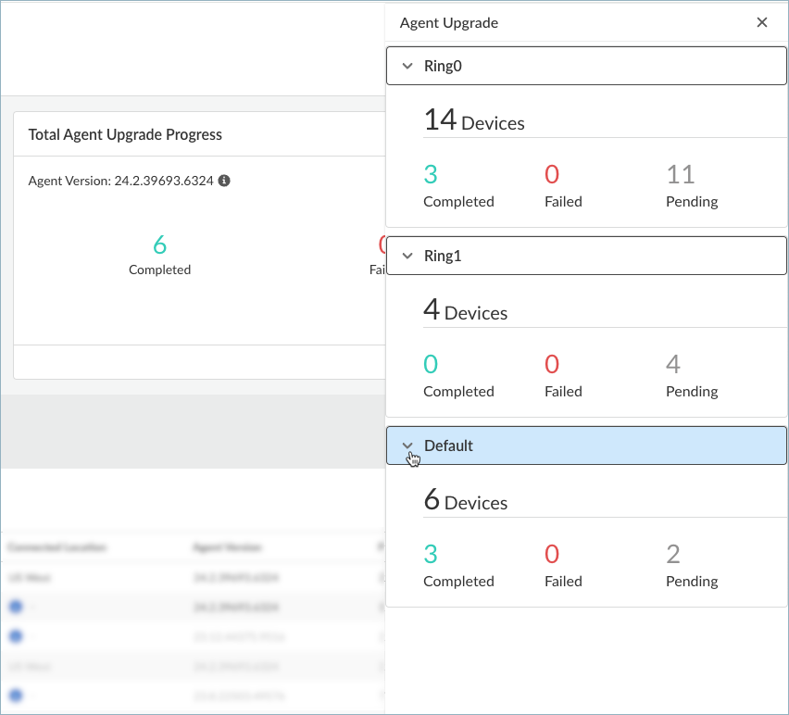Click Ring0 Failed label
The width and height of the screenshot is (789, 715).
563,201
